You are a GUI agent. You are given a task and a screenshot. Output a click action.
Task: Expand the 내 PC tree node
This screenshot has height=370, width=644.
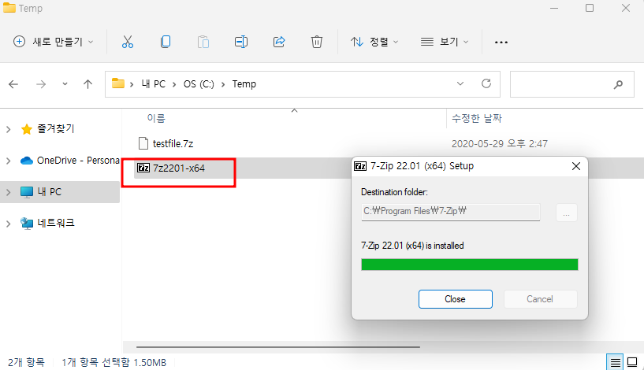click(8, 192)
